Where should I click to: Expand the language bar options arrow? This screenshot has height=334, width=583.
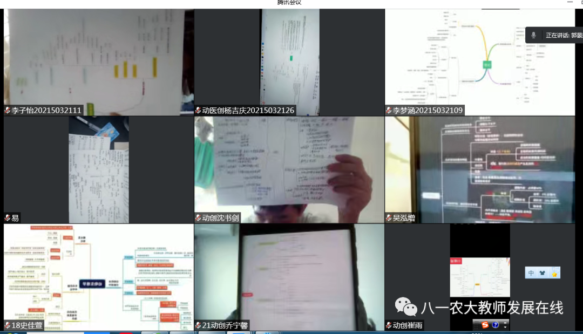[505, 325]
